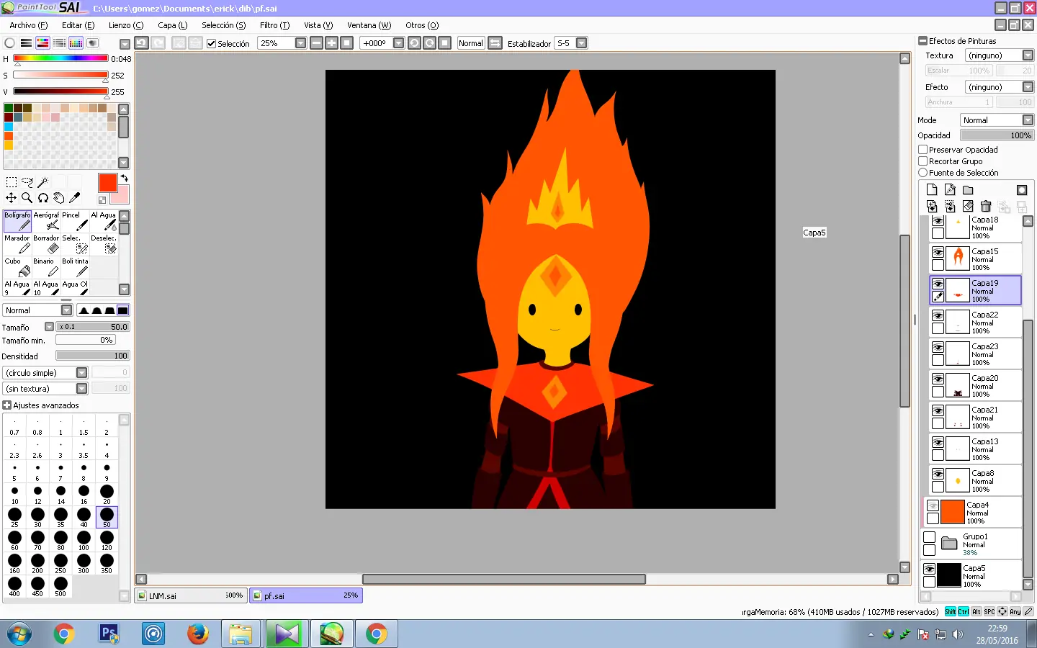Viewport: 1037px width, 648px height.
Task: Choose the rotate canvas tool
Action: point(42,198)
